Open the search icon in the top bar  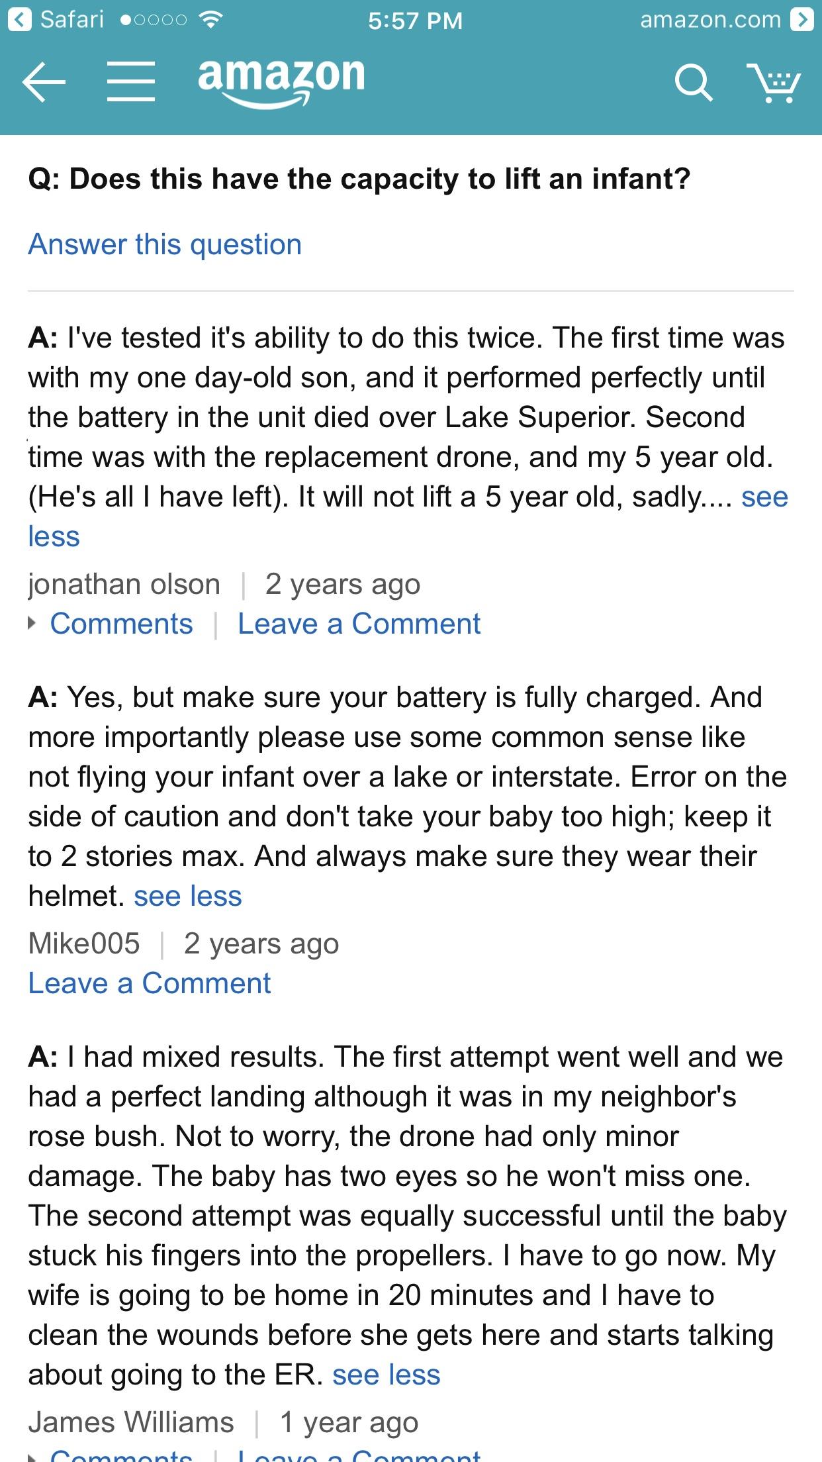pos(693,81)
